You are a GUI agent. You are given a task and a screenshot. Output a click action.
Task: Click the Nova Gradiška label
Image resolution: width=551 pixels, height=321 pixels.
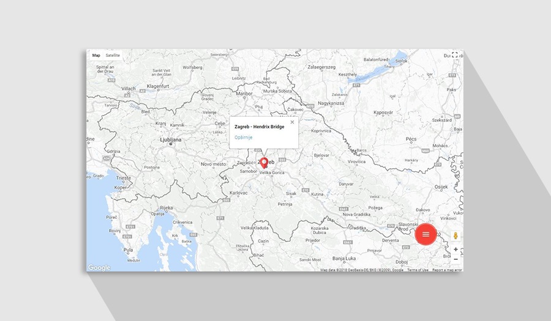coord(356,215)
